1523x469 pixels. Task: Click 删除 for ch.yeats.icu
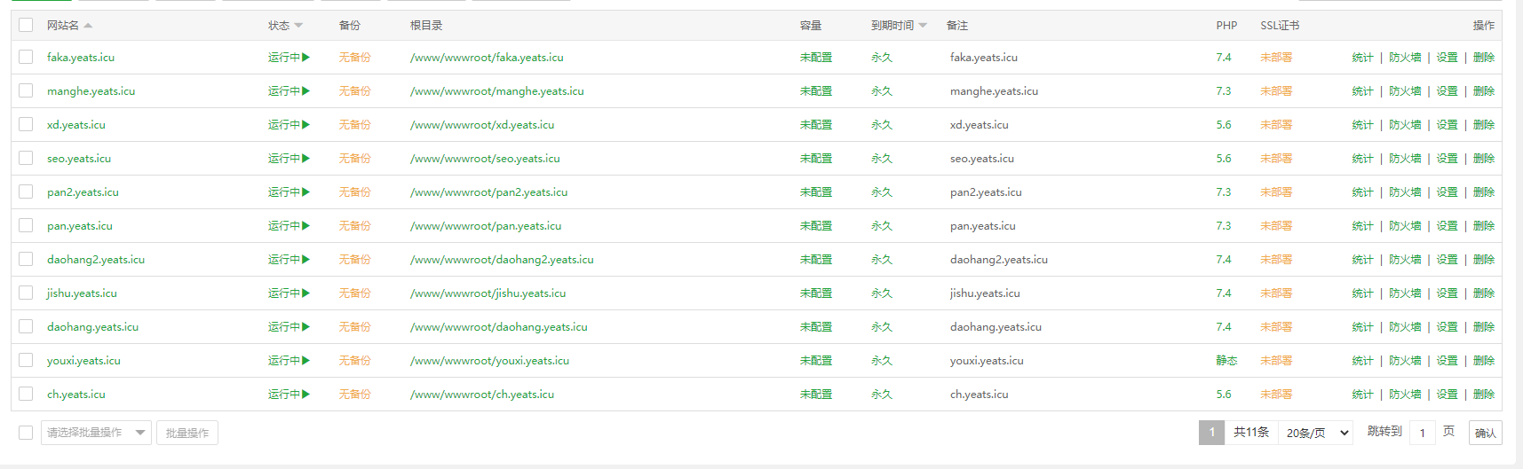click(1484, 395)
